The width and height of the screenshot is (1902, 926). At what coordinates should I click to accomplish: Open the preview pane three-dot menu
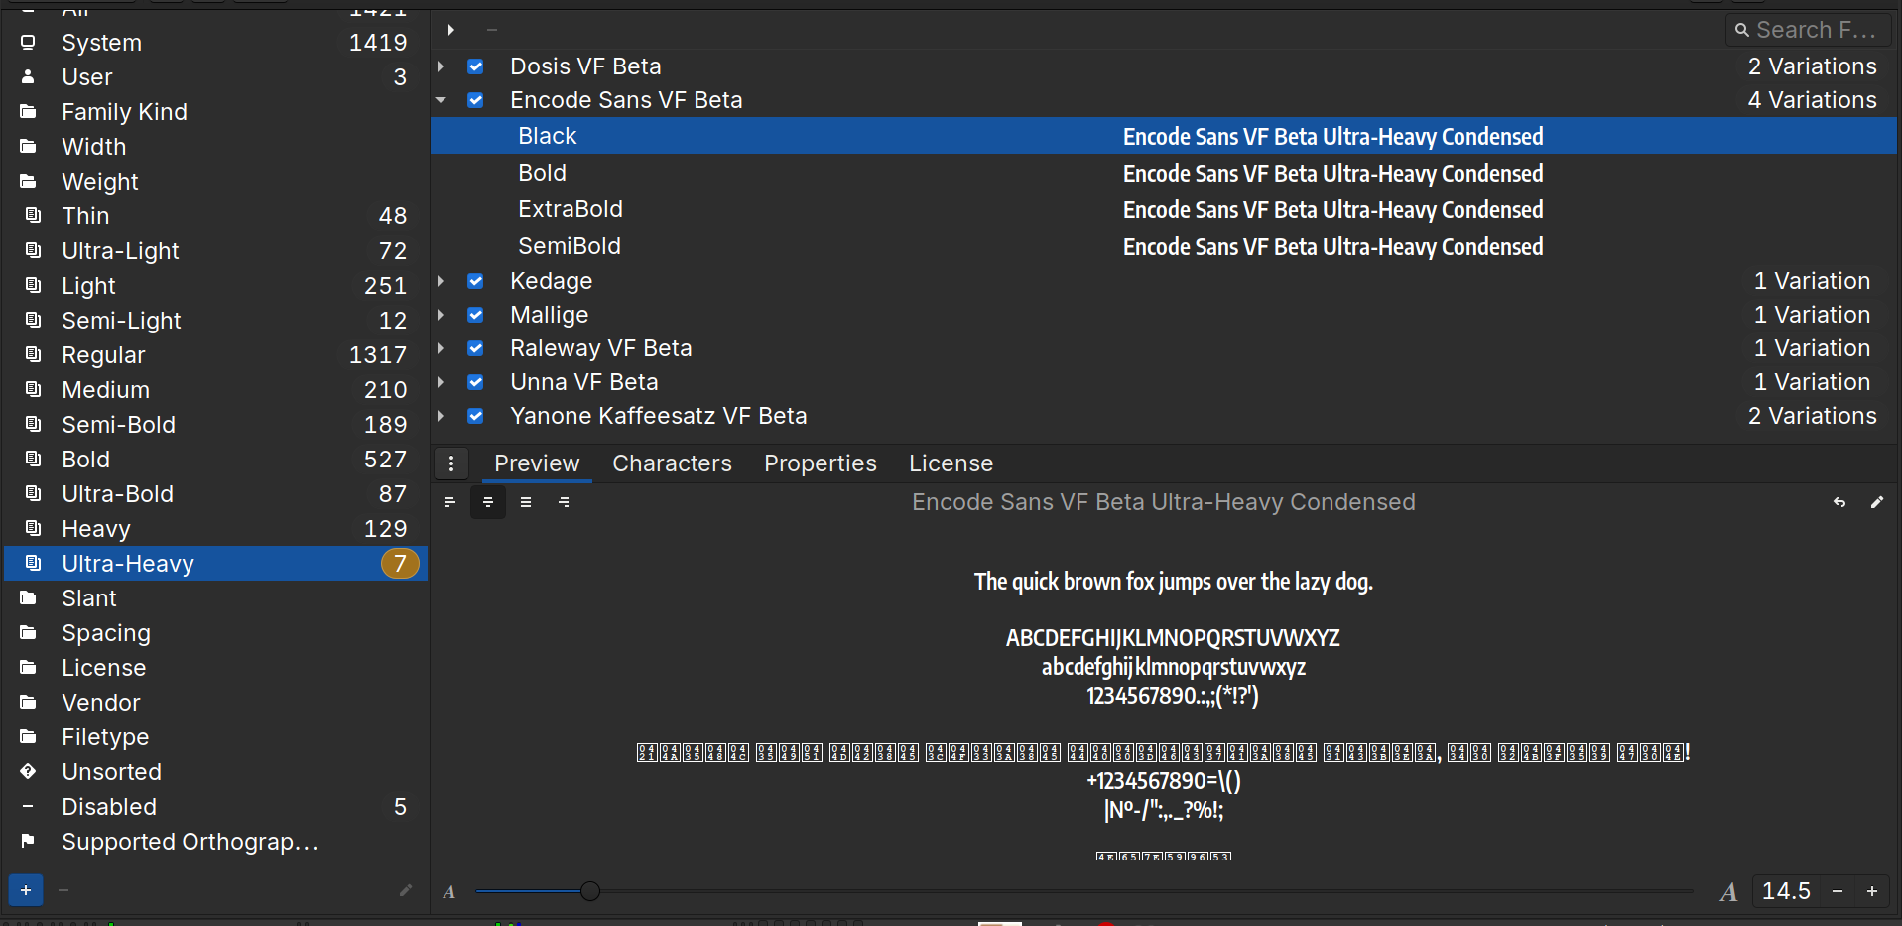coord(451,463)
